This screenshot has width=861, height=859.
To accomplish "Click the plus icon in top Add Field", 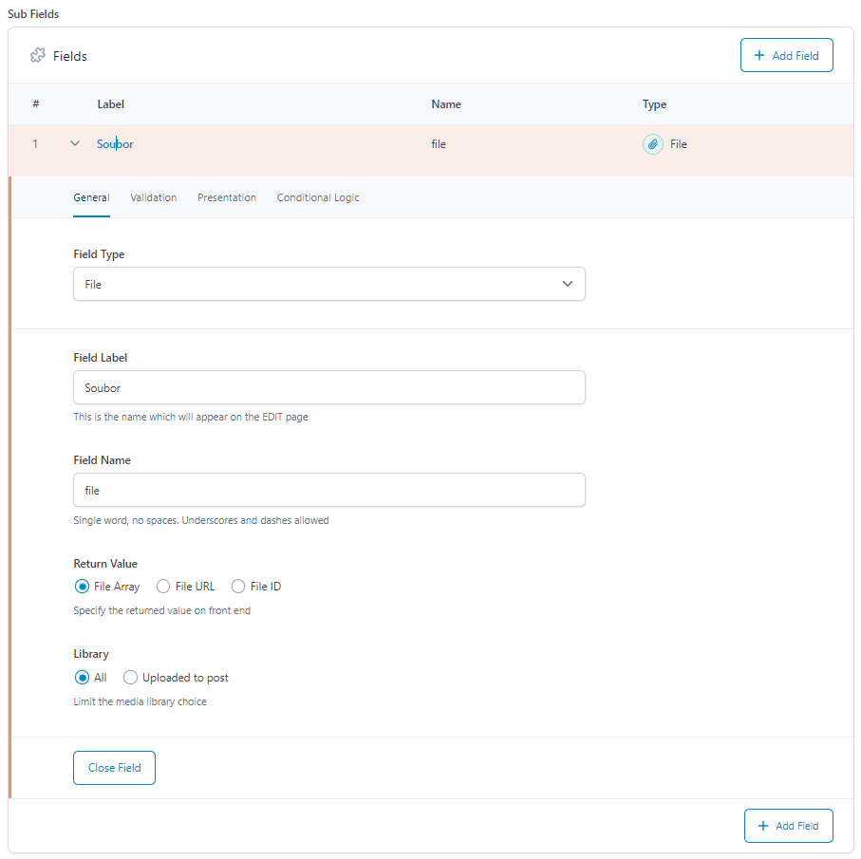I will pyautogui.click(x=758, y=55).
